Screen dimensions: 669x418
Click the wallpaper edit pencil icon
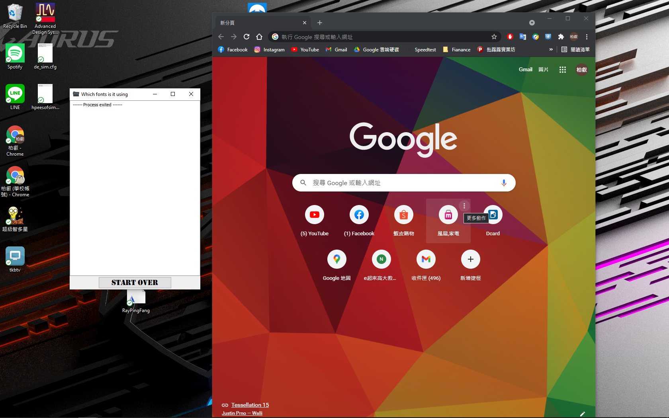pyautogui.click(x=583, y=414)
